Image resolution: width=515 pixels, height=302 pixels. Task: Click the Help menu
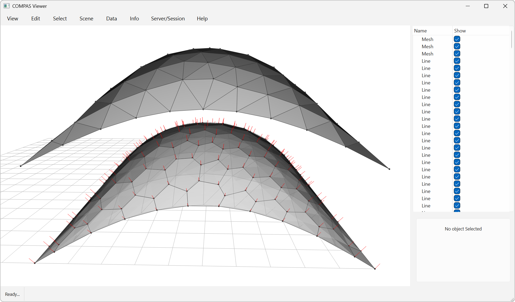click(202, 18)
